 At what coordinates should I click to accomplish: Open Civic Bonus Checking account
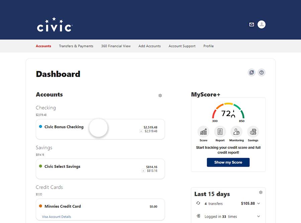[100, 129]
